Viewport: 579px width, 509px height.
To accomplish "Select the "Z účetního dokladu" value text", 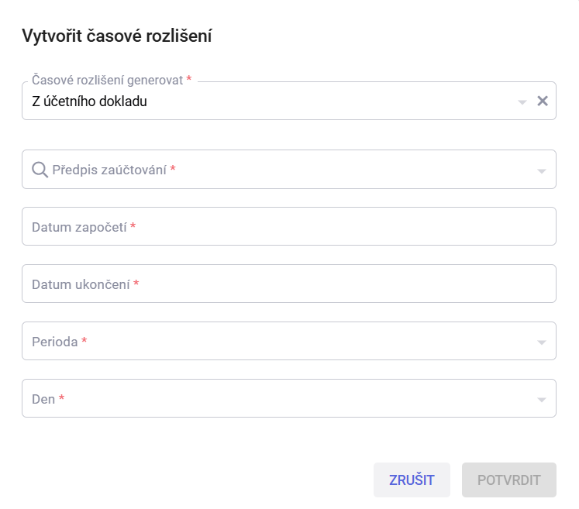I will pyautogui.click(x=89, y=101).
